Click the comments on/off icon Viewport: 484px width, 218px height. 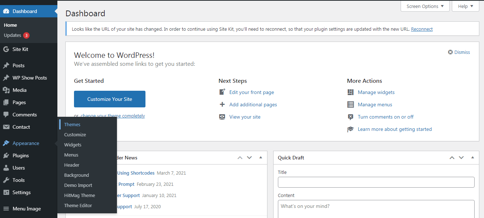click(350, 117)
